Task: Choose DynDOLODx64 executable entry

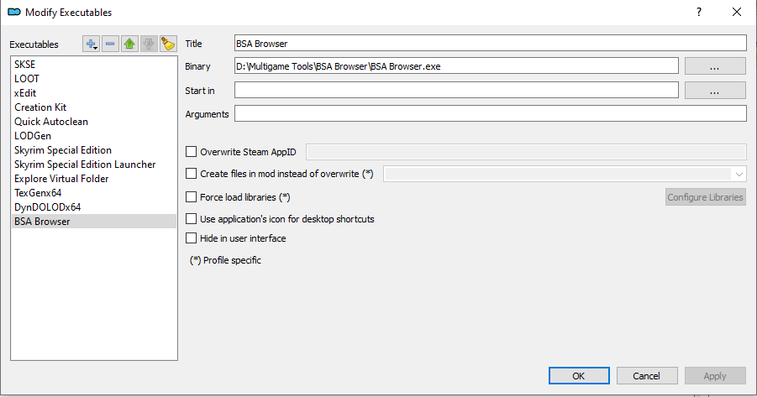Action: [x=47, y=206]
